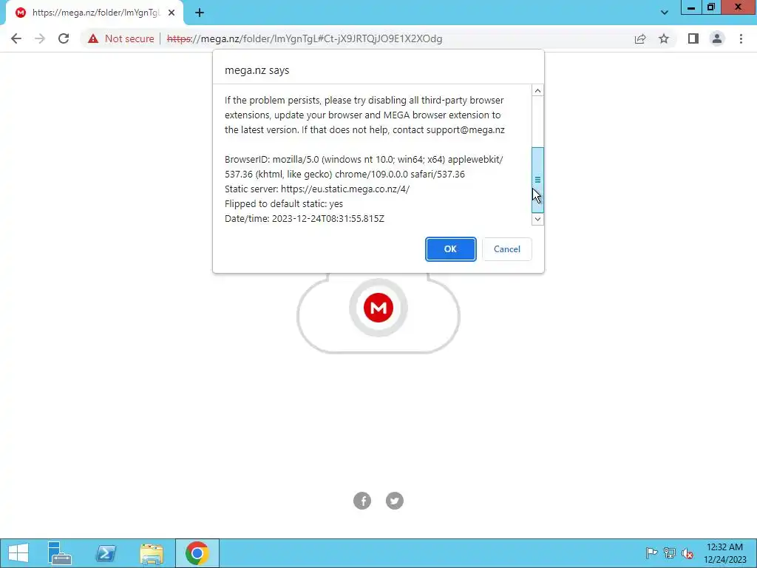Click the 'Static server' line text

317,189
